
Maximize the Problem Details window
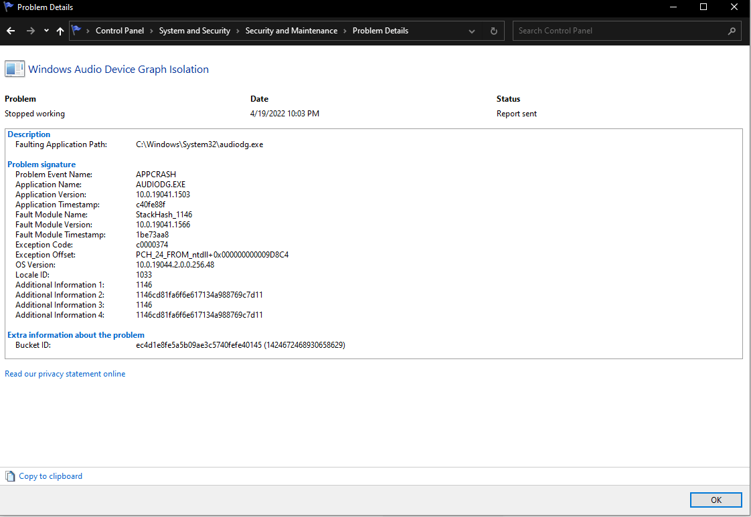(703, 7)
